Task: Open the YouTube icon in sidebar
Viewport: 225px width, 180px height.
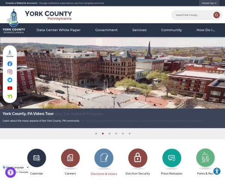Action: tap(10, 88)
